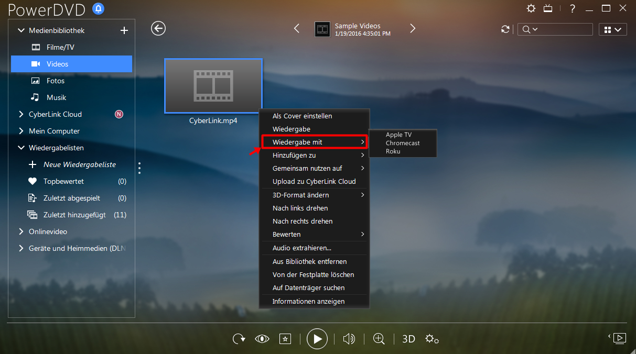Open the help question mark

[x=573, y=8]
